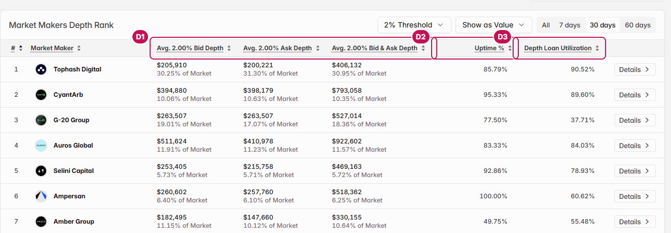Screen dimensions: 671x233
Task: Open Details for Selini Capital
Action: [x=635, y=171]
